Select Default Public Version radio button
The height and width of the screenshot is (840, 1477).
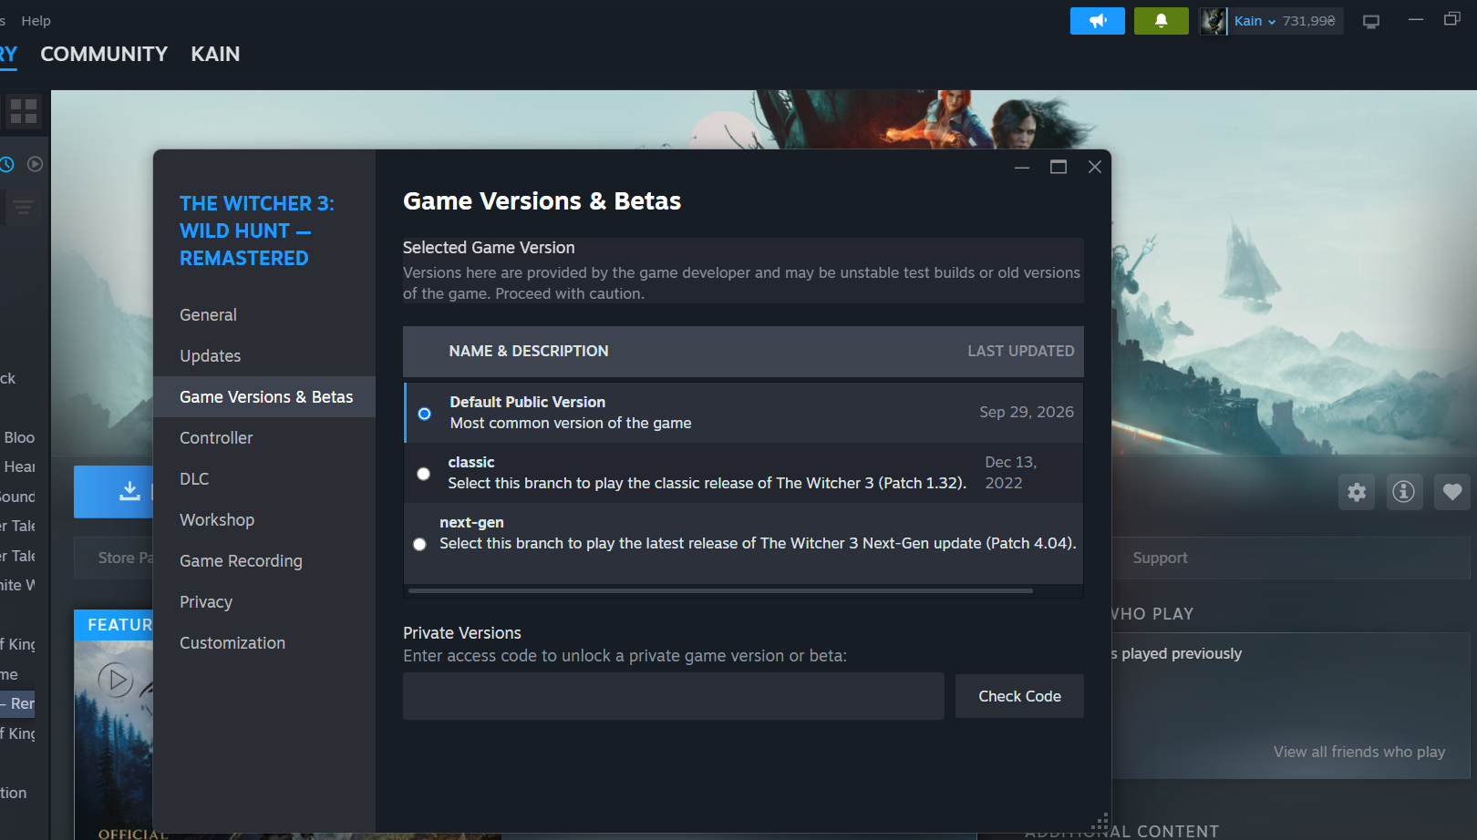click(x=424, y=414)
